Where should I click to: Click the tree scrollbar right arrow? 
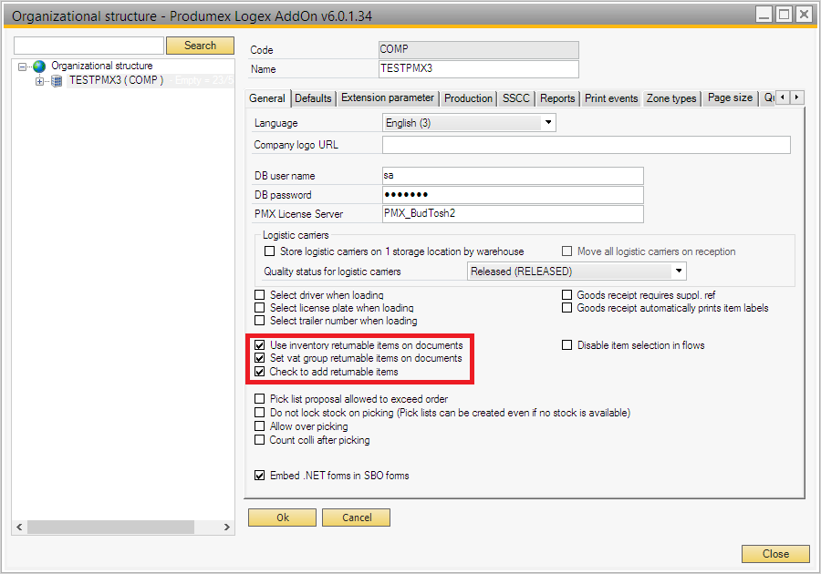coord(228,528)
